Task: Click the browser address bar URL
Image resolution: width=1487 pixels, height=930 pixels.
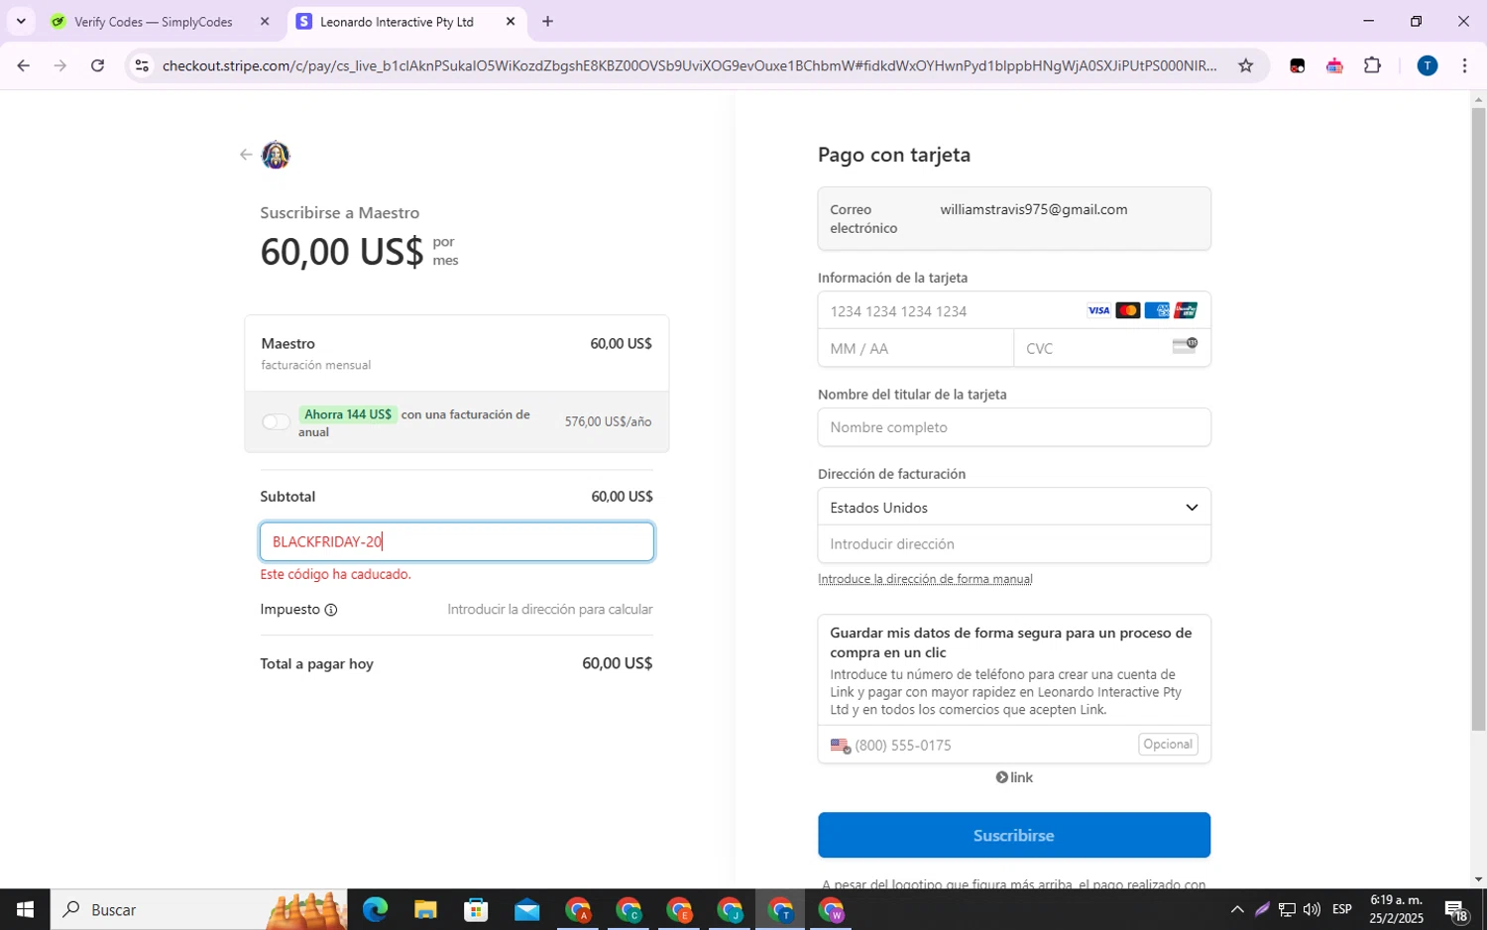Action: [690, 65]
